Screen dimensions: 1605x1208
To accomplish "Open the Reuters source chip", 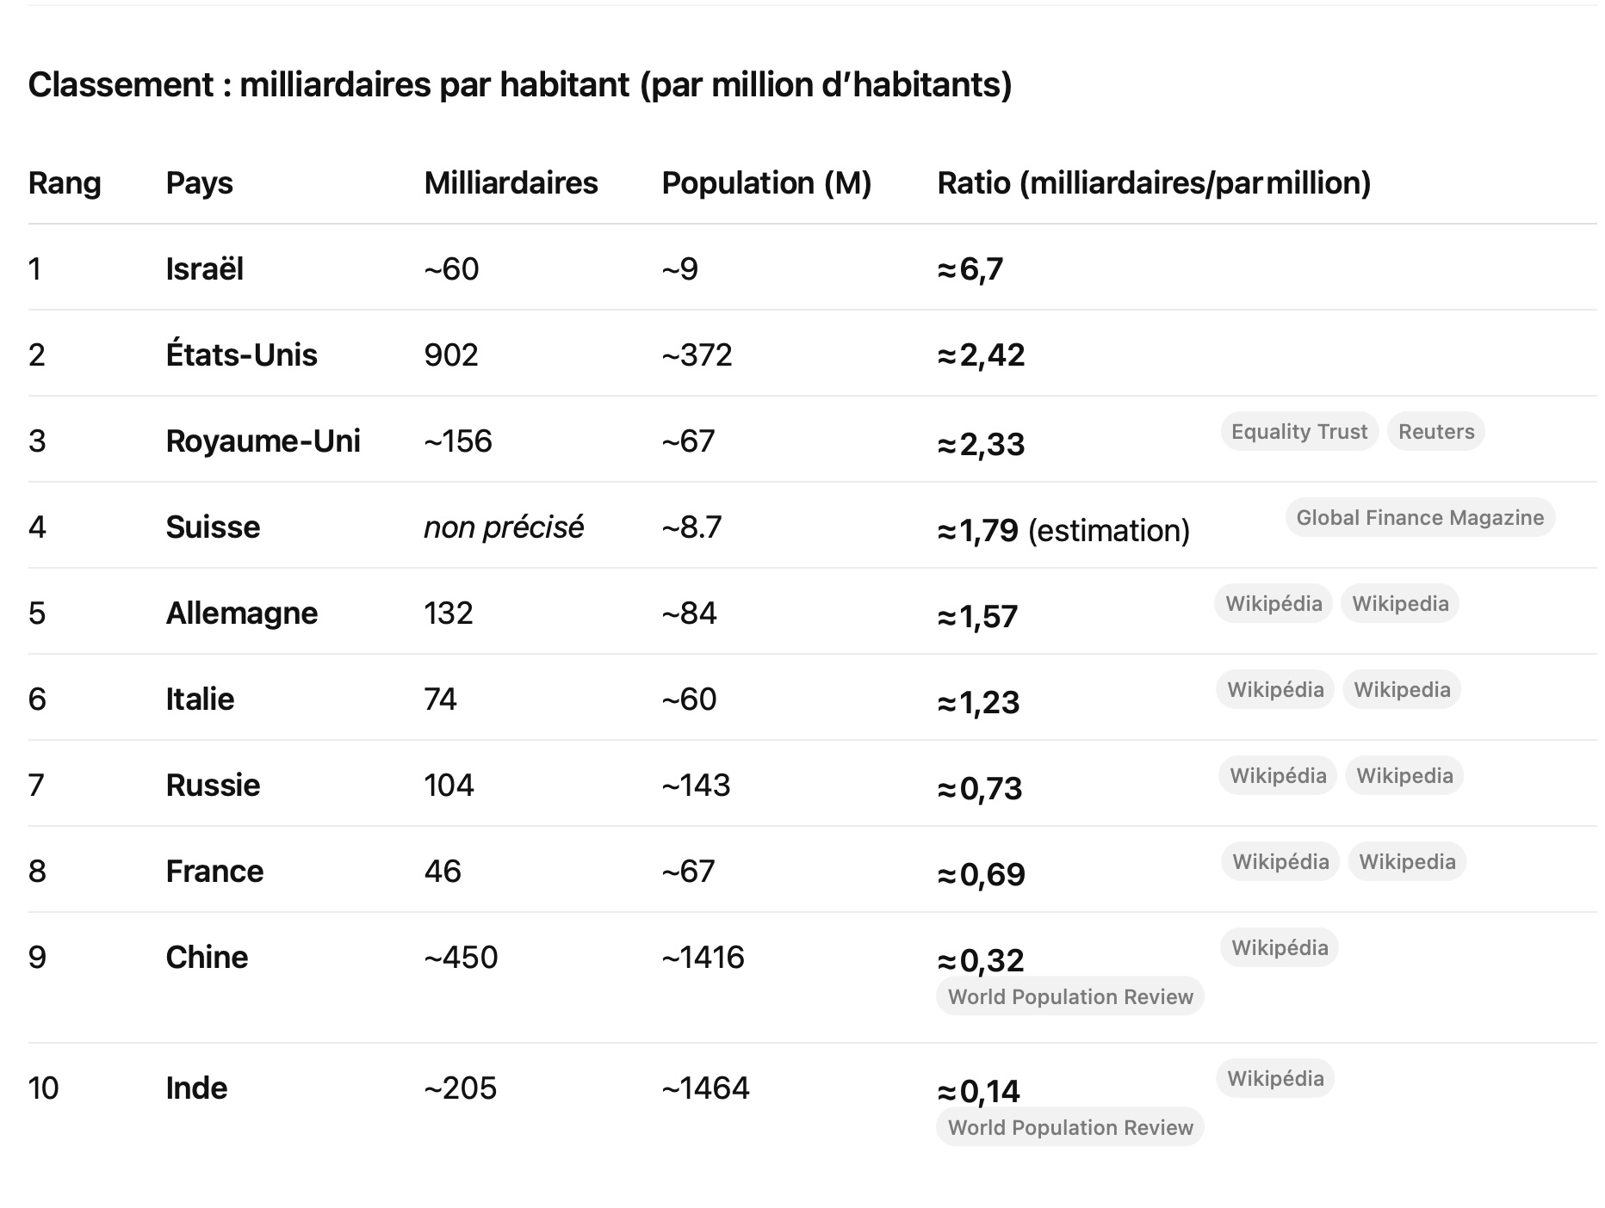I will point(1435,432).
